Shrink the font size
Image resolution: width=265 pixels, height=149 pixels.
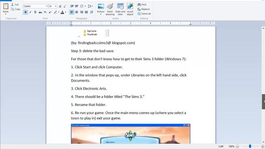[x=65, y=6]
